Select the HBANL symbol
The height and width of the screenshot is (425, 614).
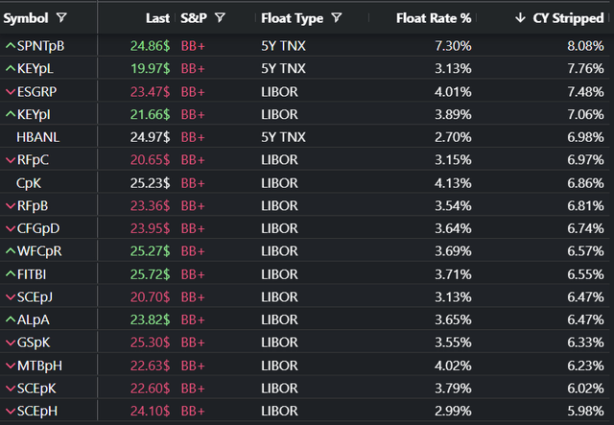click(38, 137)
